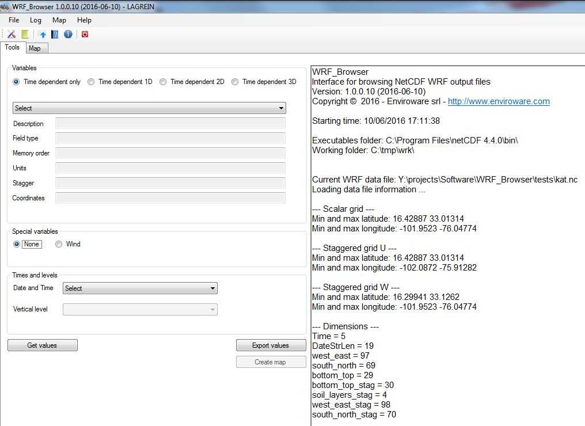Click the Stagger field
The height and width of the screenshot is (426, 585).
[x=170, y=183]
